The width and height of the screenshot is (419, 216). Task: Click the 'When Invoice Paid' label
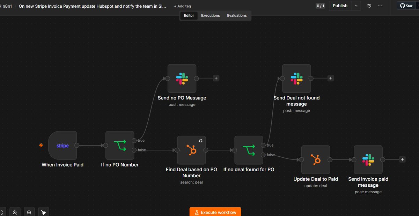click(63, 165)
